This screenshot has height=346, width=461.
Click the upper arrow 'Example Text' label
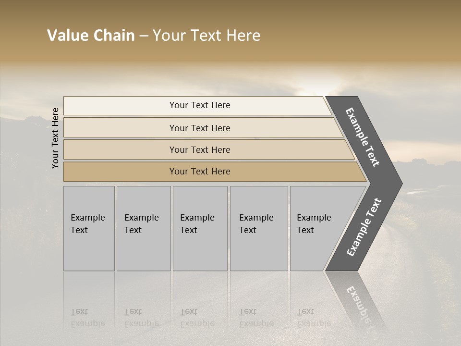click(x=363, y=137)
